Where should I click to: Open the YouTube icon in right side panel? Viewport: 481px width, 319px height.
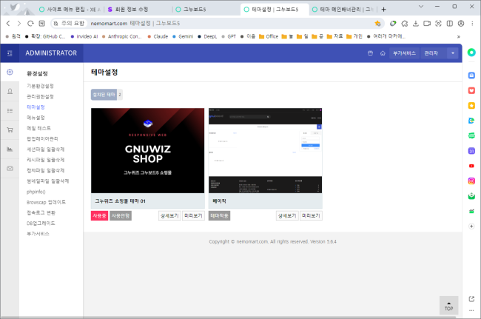click(471, 166)
